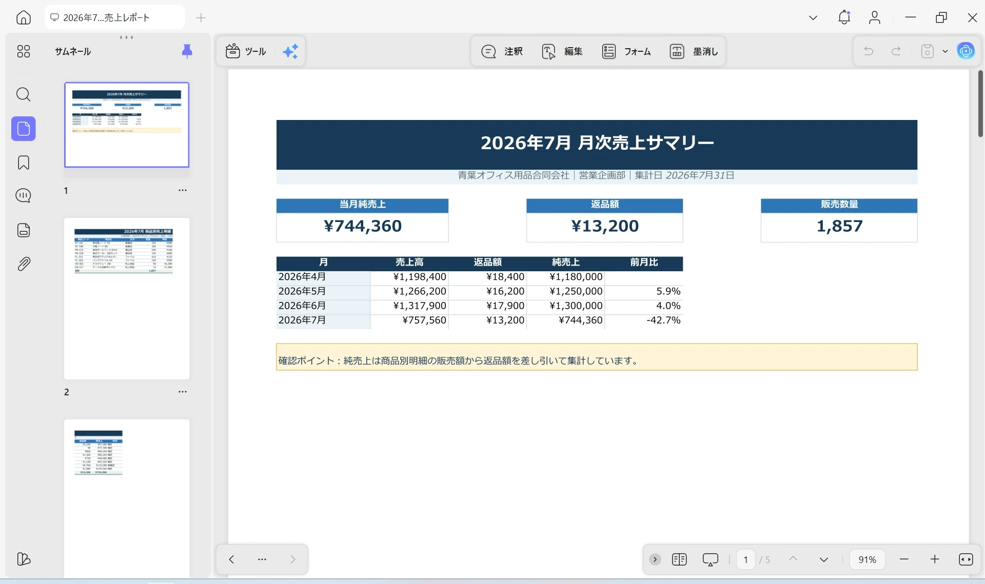Expand the tab list chevron at top right
This screenshot has height=584, width=985.
click(x=813, y=18)
